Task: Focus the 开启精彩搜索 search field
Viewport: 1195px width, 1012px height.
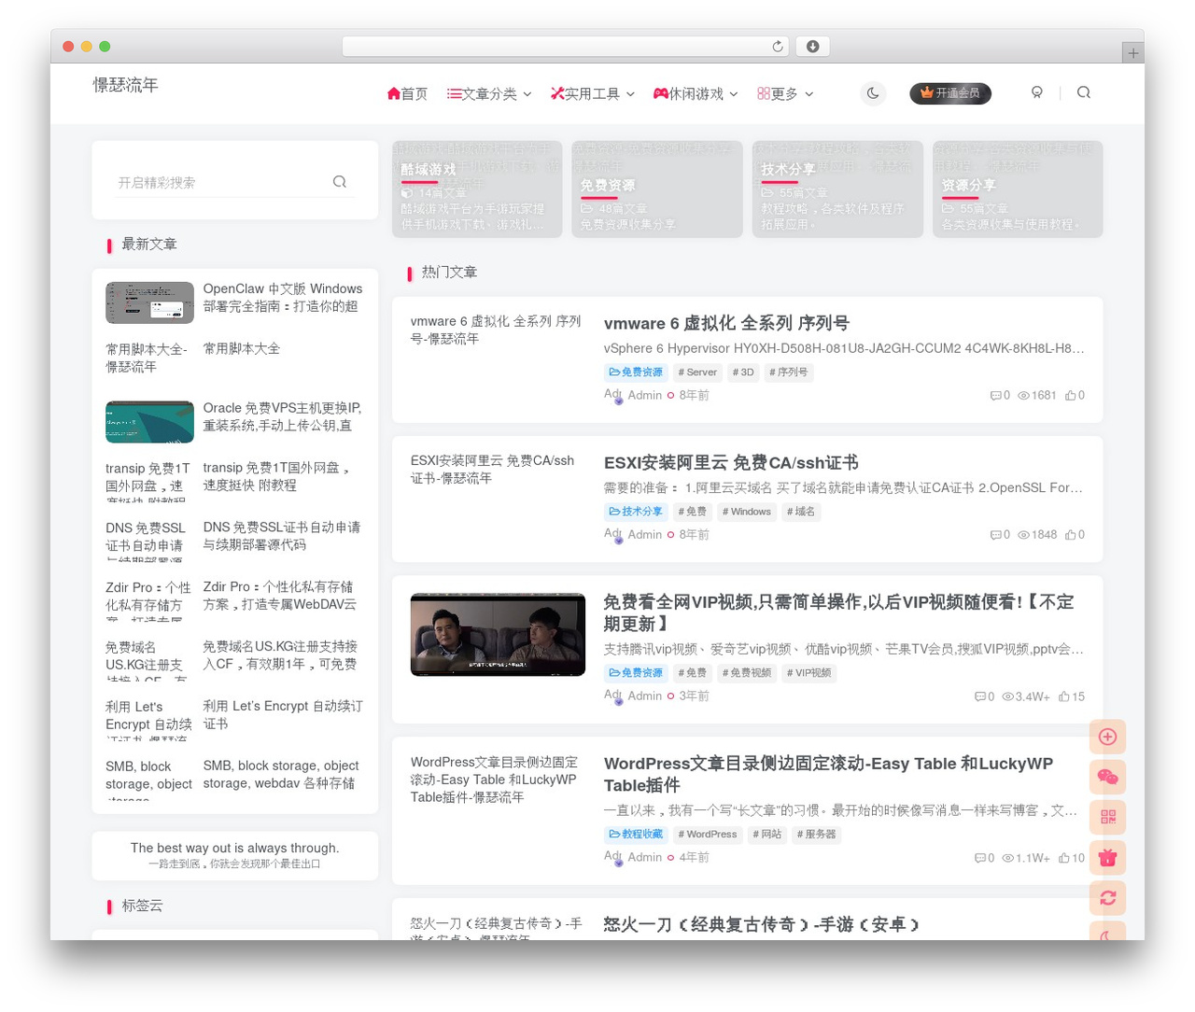Action: 222,183
